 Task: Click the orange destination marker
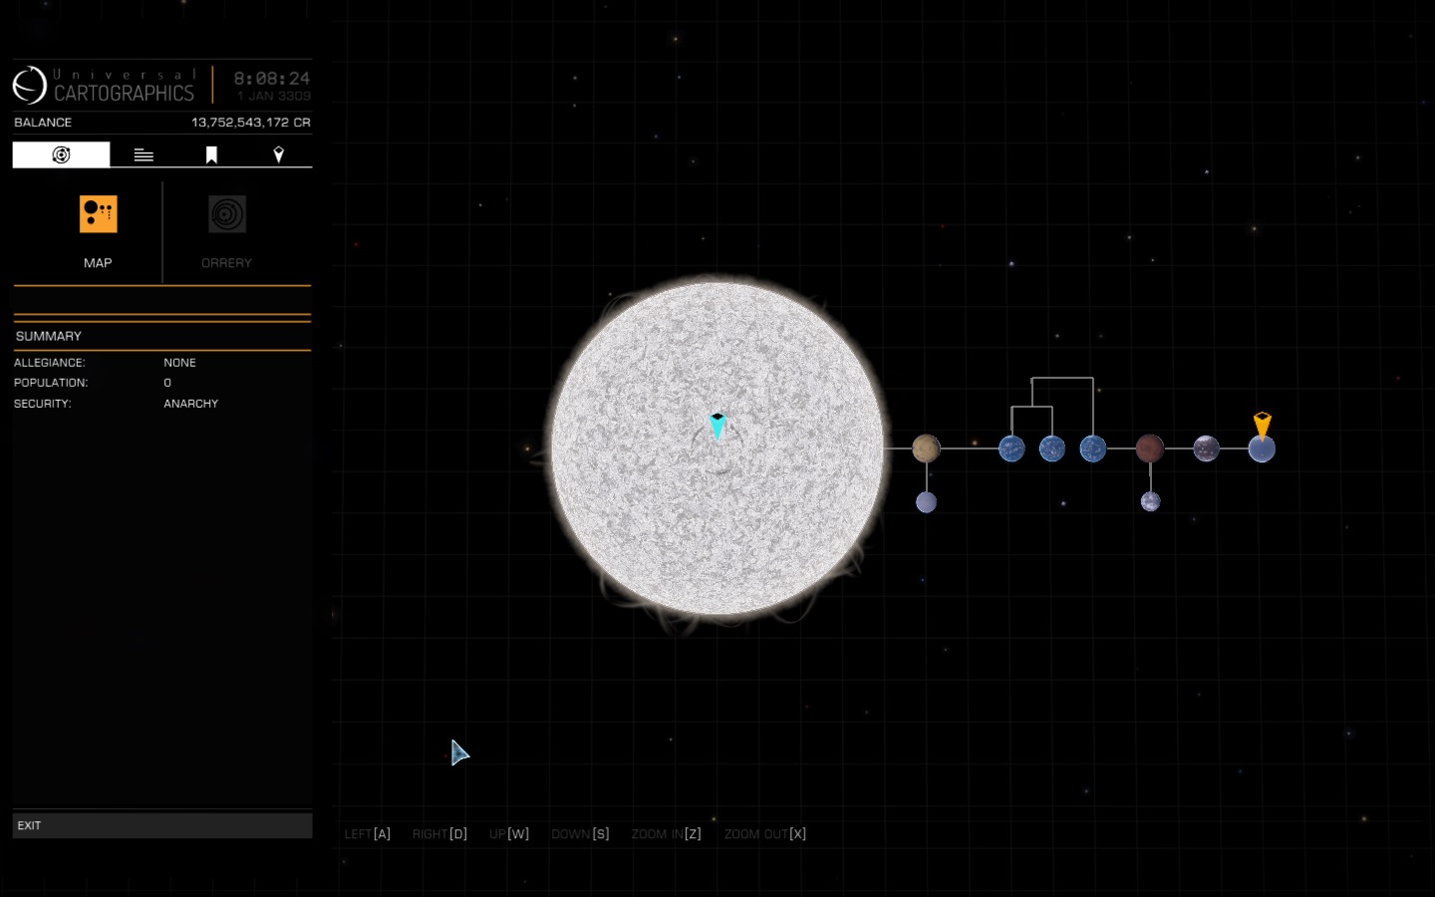[1262, 425]
